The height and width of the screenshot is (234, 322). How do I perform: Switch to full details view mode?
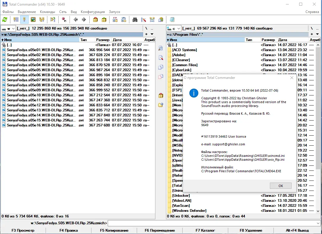click(25, 20)
